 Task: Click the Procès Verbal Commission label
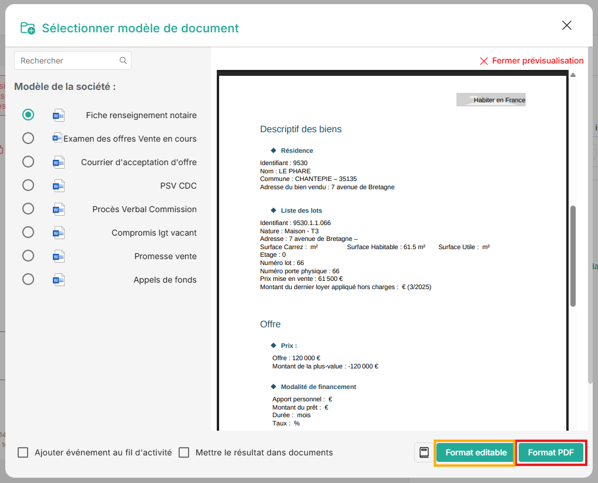coord(145,209)
